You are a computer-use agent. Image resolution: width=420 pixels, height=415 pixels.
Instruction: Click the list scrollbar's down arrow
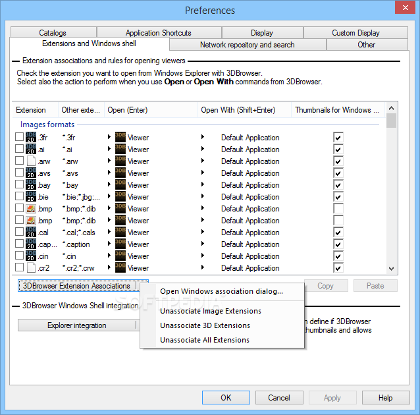(391, 268)
